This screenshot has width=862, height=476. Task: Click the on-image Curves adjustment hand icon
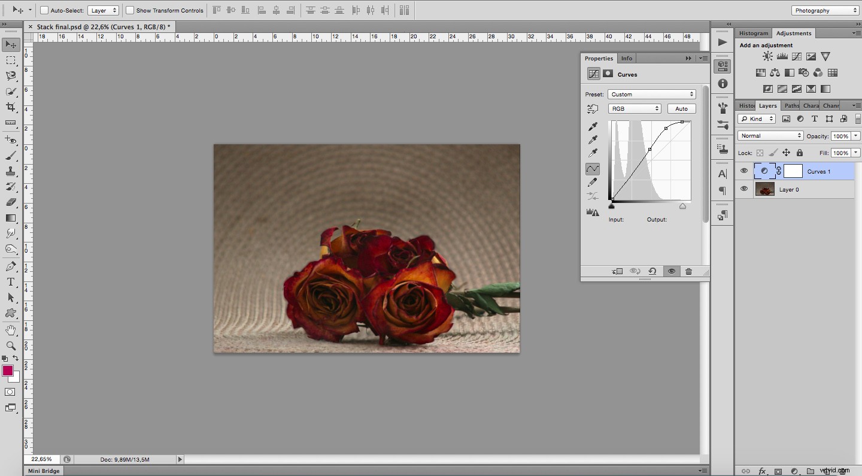[593, 109]
